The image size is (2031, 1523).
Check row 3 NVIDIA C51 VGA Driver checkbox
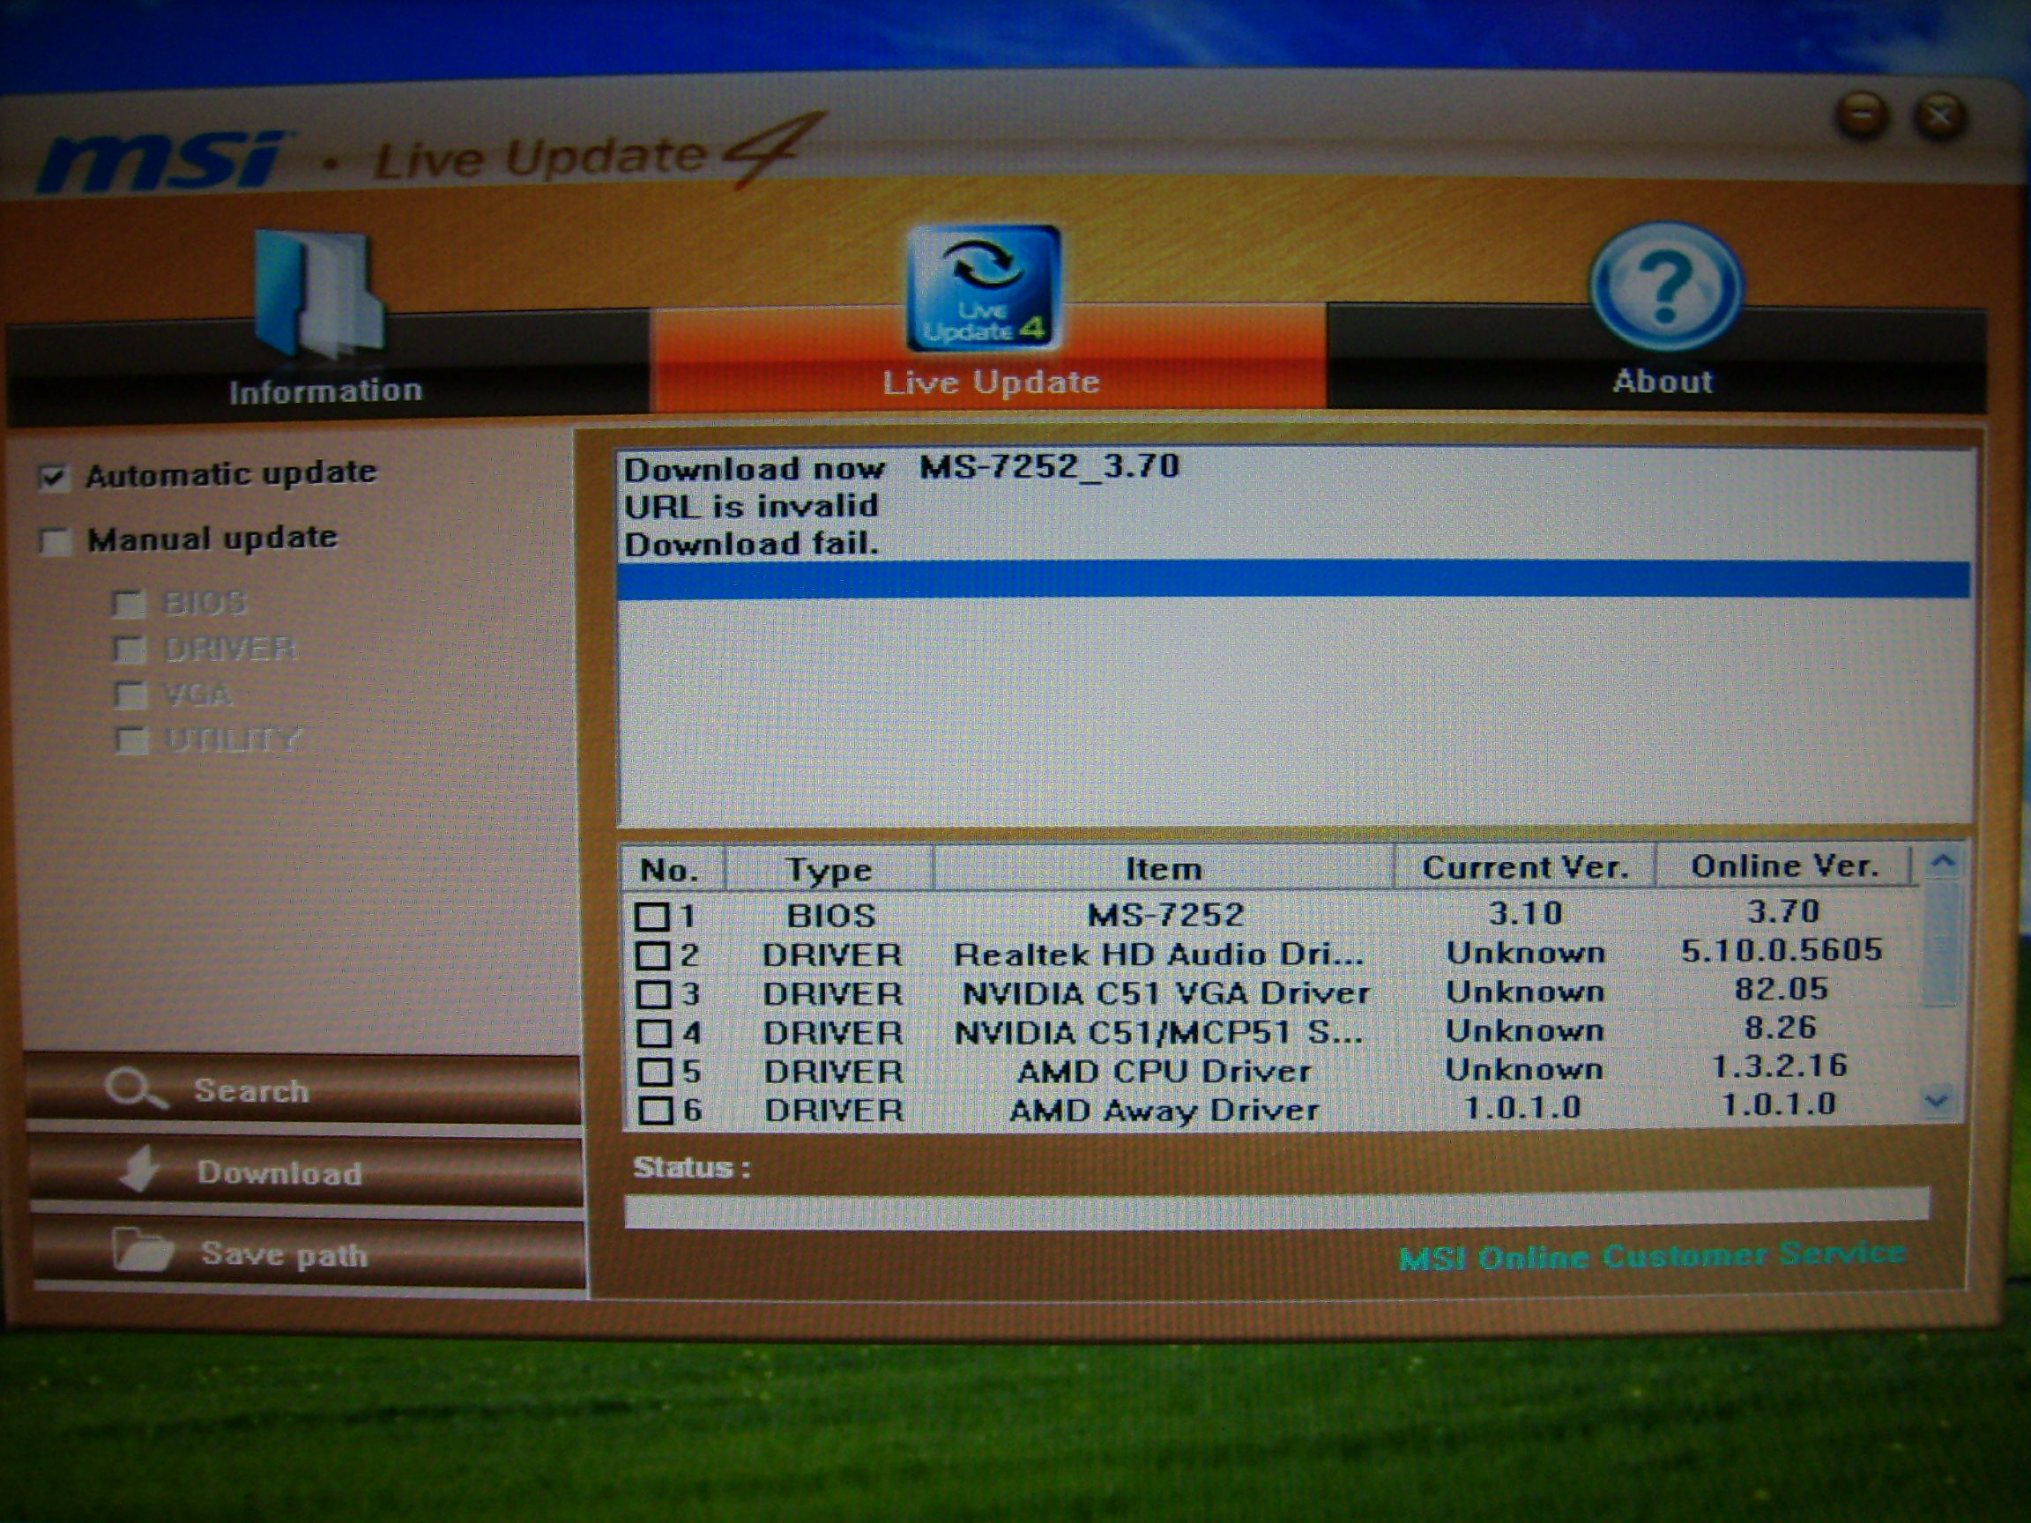pyautogui.click(x=653, y=994)
